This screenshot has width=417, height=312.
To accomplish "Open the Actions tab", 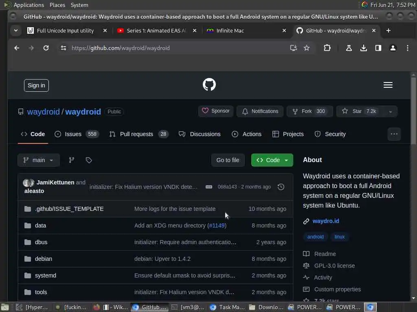I will point(246,134).
